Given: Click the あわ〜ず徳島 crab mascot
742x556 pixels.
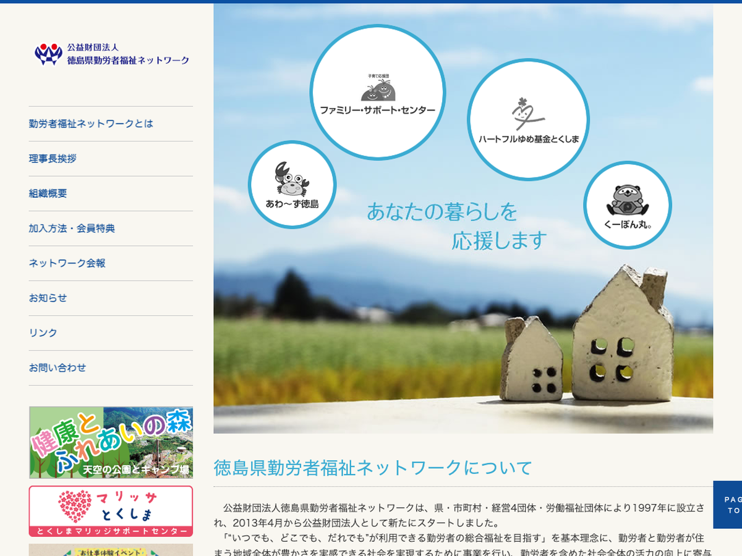Looking at the screenshot, I should (292, 185).
